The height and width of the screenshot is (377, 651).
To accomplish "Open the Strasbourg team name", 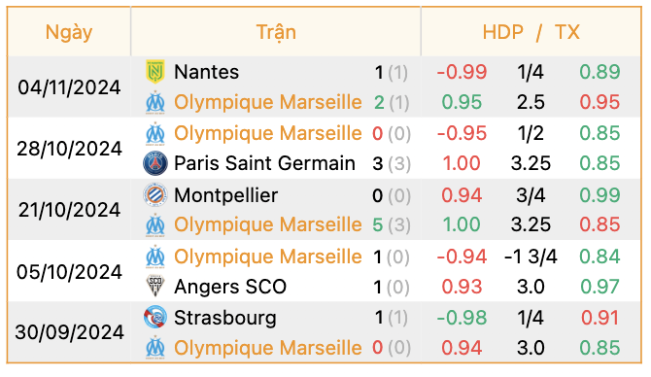I will [225, 318].
